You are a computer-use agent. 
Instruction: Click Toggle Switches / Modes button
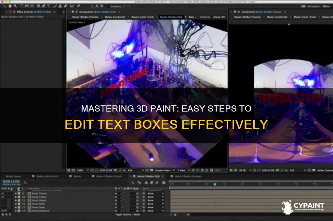pos(127,214)
